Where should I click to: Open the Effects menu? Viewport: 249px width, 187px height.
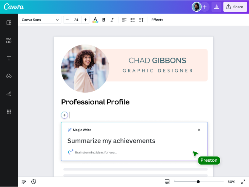coord(157,20)
